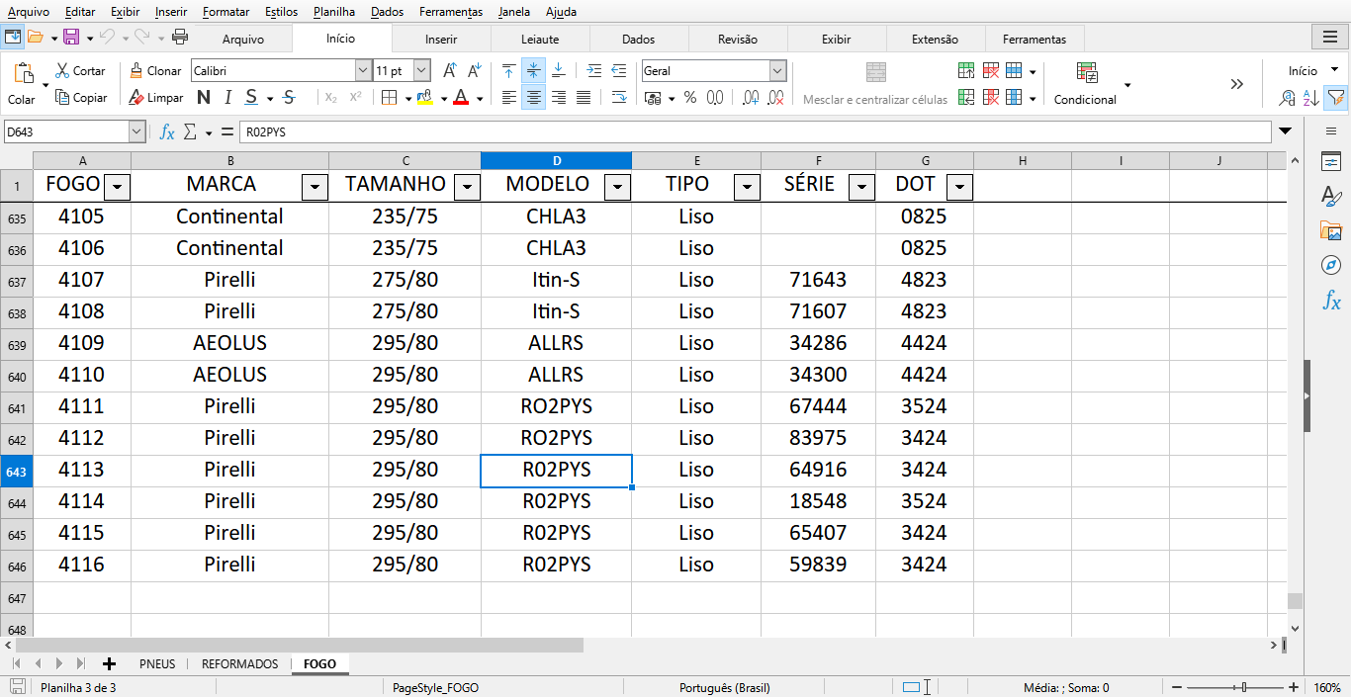Click the percent number format icon
The width and height of the screenshot is (1351, 697).
[x=690, y=98]
